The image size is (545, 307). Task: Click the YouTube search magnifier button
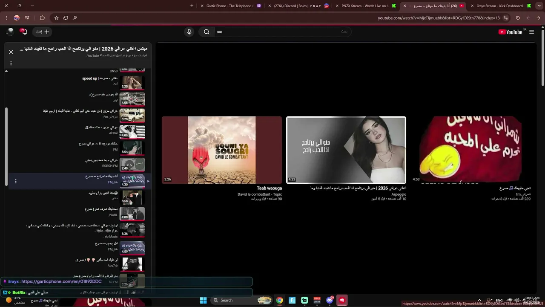[x=207, y=32]
